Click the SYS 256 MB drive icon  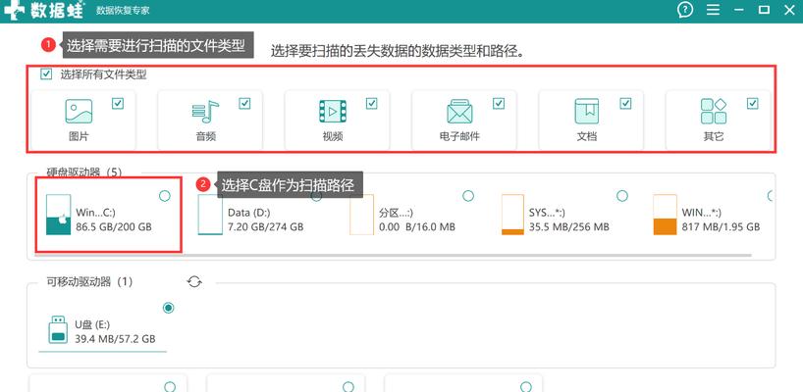click(512, 215)
